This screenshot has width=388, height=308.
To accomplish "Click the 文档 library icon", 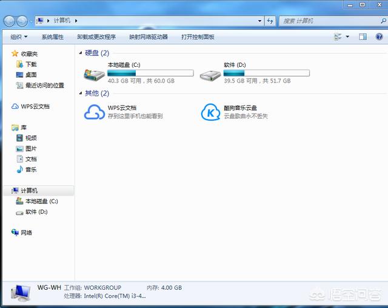I will [x=20, y=159].
